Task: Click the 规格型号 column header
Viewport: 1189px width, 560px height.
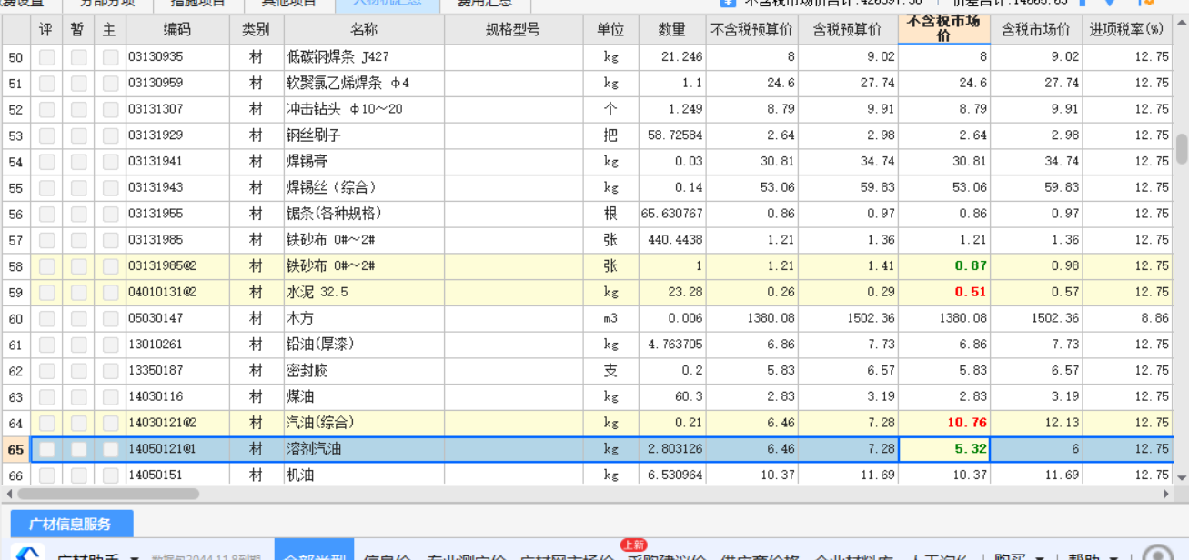Action: [x=513, y=30]
